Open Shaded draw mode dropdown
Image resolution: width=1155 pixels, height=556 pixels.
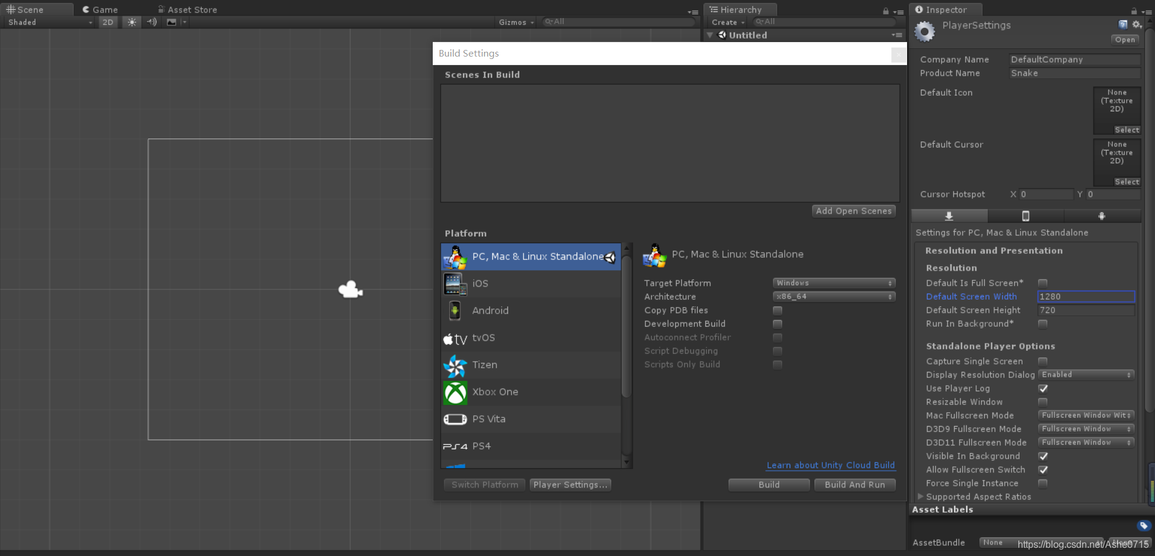tap(50, 22)
